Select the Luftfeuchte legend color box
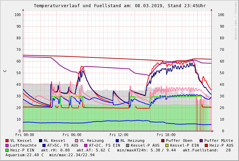The width and height of the screenshot is (239, 161). coord(7,145)
